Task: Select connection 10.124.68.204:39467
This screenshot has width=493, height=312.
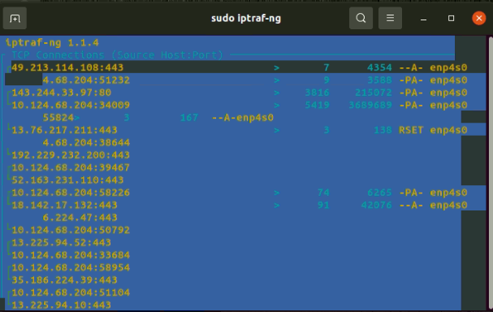Action: pos(71,167)
